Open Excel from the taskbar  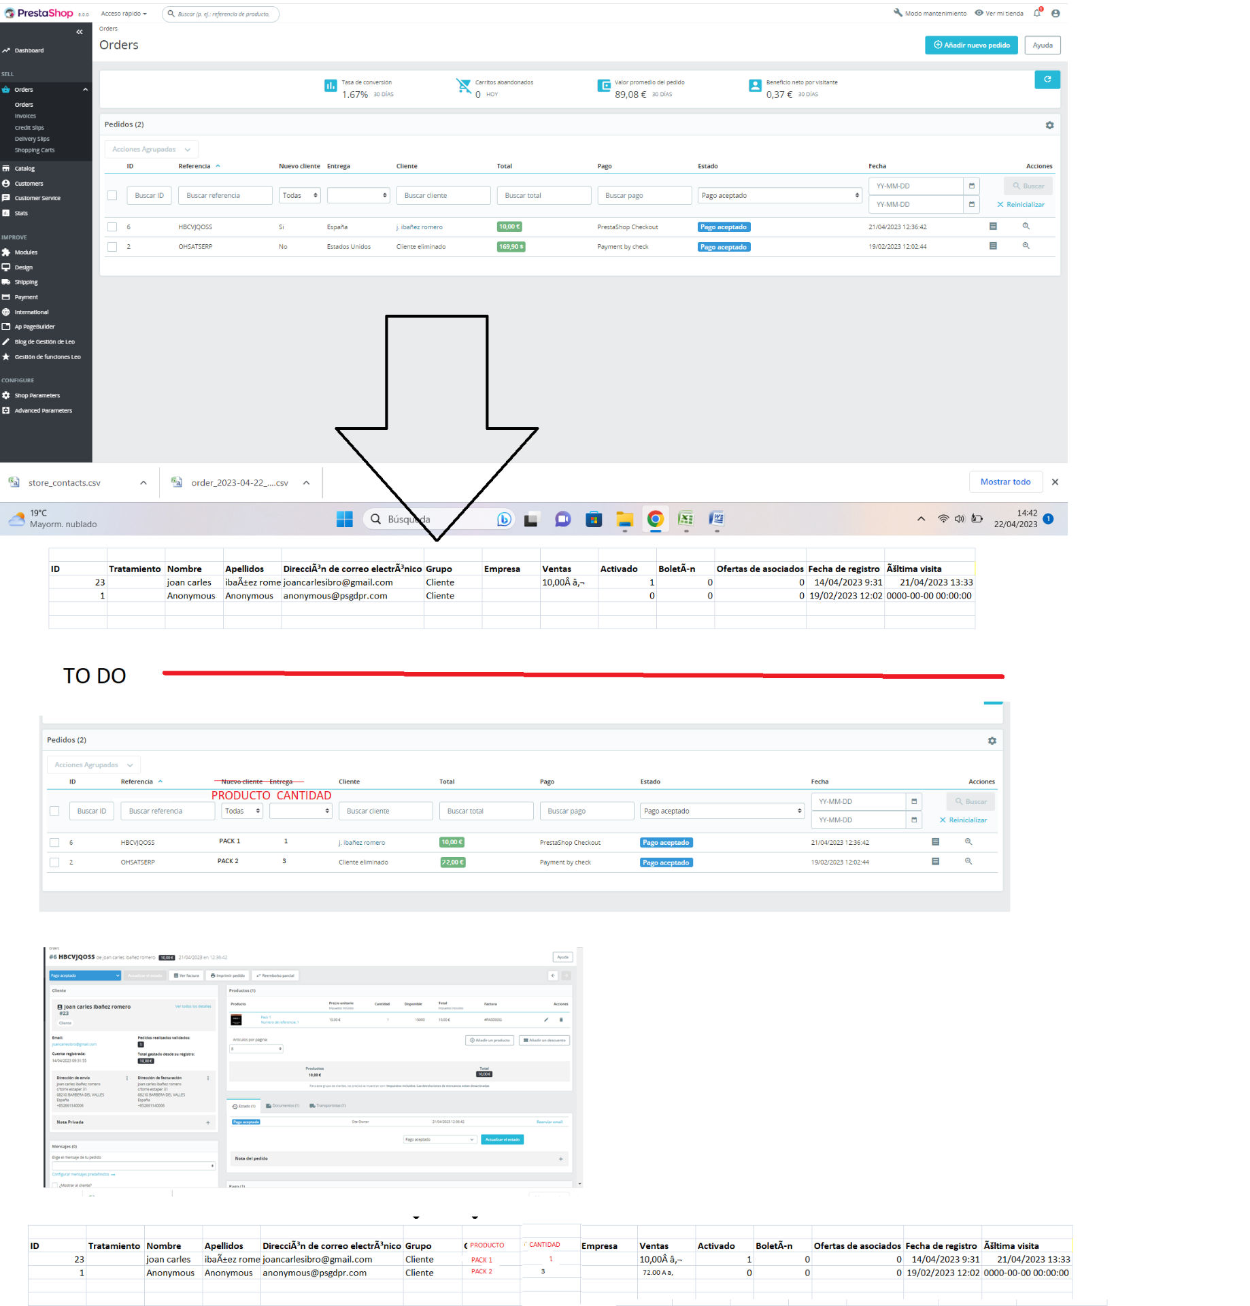click(686, 519)
